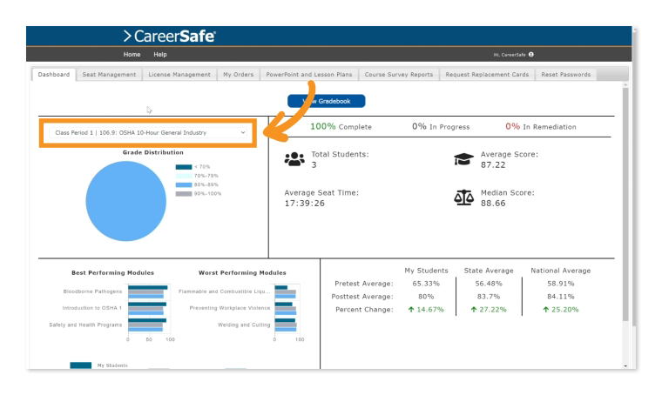Click the Introduction to OSHA 1 bars
This screenshot has height=395, width=662.
pyautogui.click(x=147, y=309)
